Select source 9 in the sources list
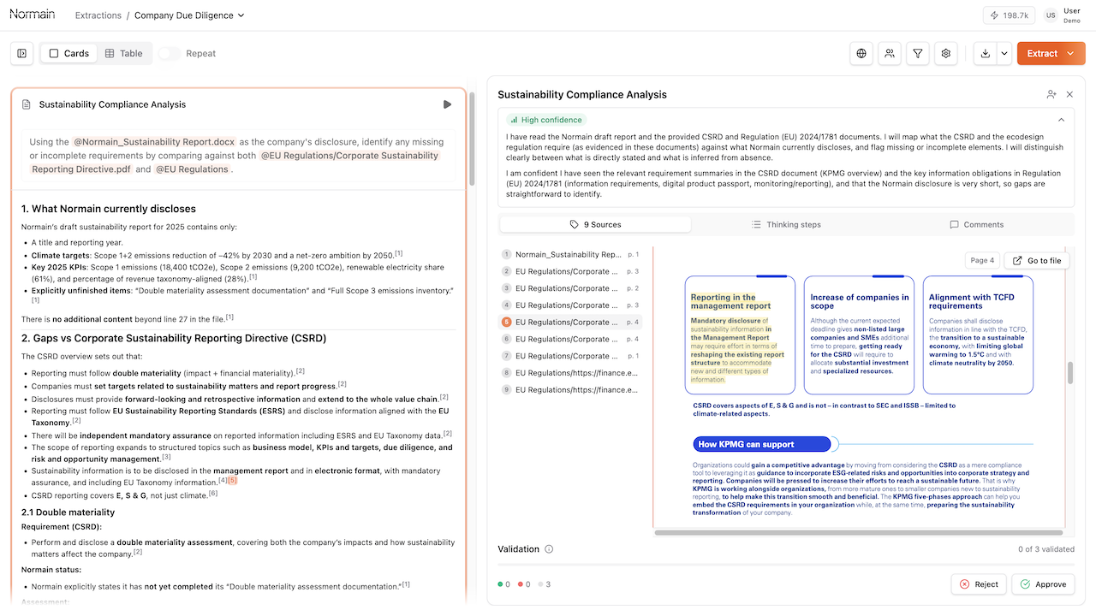 point(571,390)
